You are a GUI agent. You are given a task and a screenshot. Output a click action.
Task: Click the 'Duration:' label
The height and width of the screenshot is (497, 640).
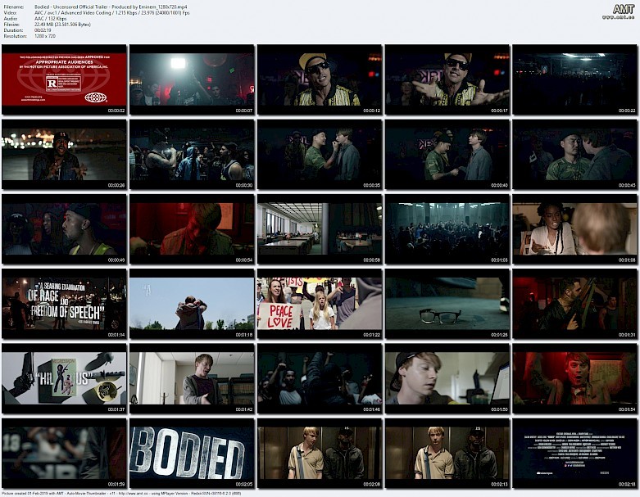pos(13,30)
